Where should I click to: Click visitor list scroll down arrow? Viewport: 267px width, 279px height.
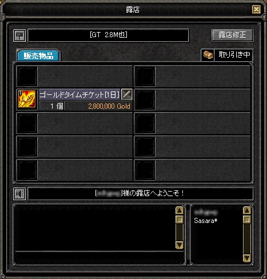pos(247,258)
